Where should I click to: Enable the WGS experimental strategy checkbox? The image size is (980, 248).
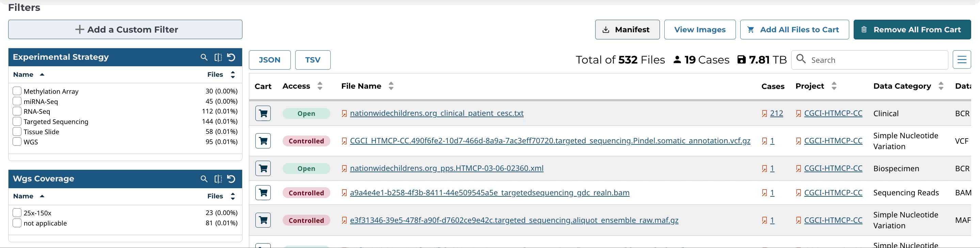click(17, 142)
